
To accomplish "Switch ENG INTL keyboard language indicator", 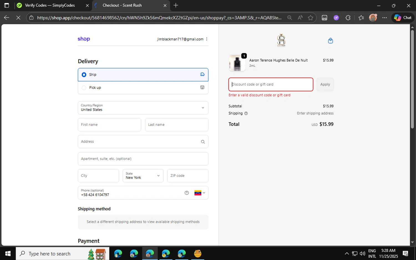I will pos(372,253).
